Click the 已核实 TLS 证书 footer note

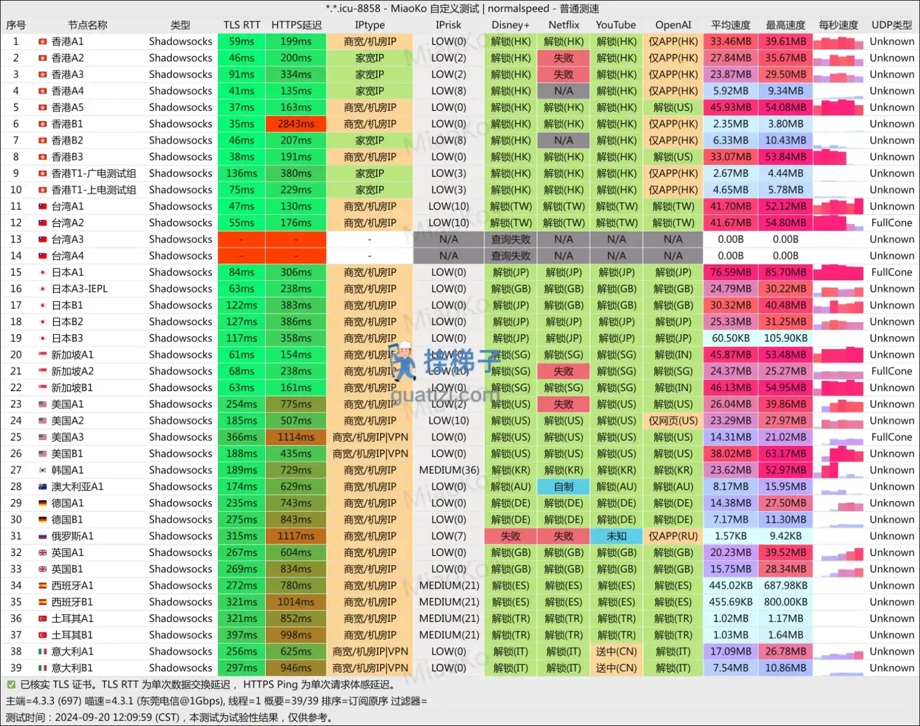click(208, 685)
